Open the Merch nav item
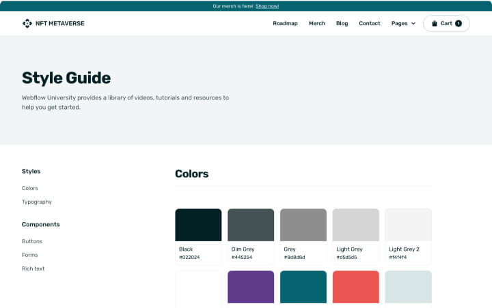The image size is (492, 308). click(x=317, y=23)
